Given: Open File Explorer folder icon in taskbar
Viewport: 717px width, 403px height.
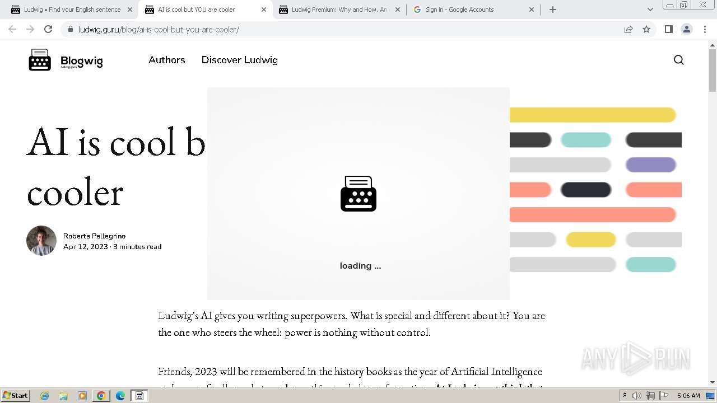Looking at the screenshot, I should pos(63,396).
